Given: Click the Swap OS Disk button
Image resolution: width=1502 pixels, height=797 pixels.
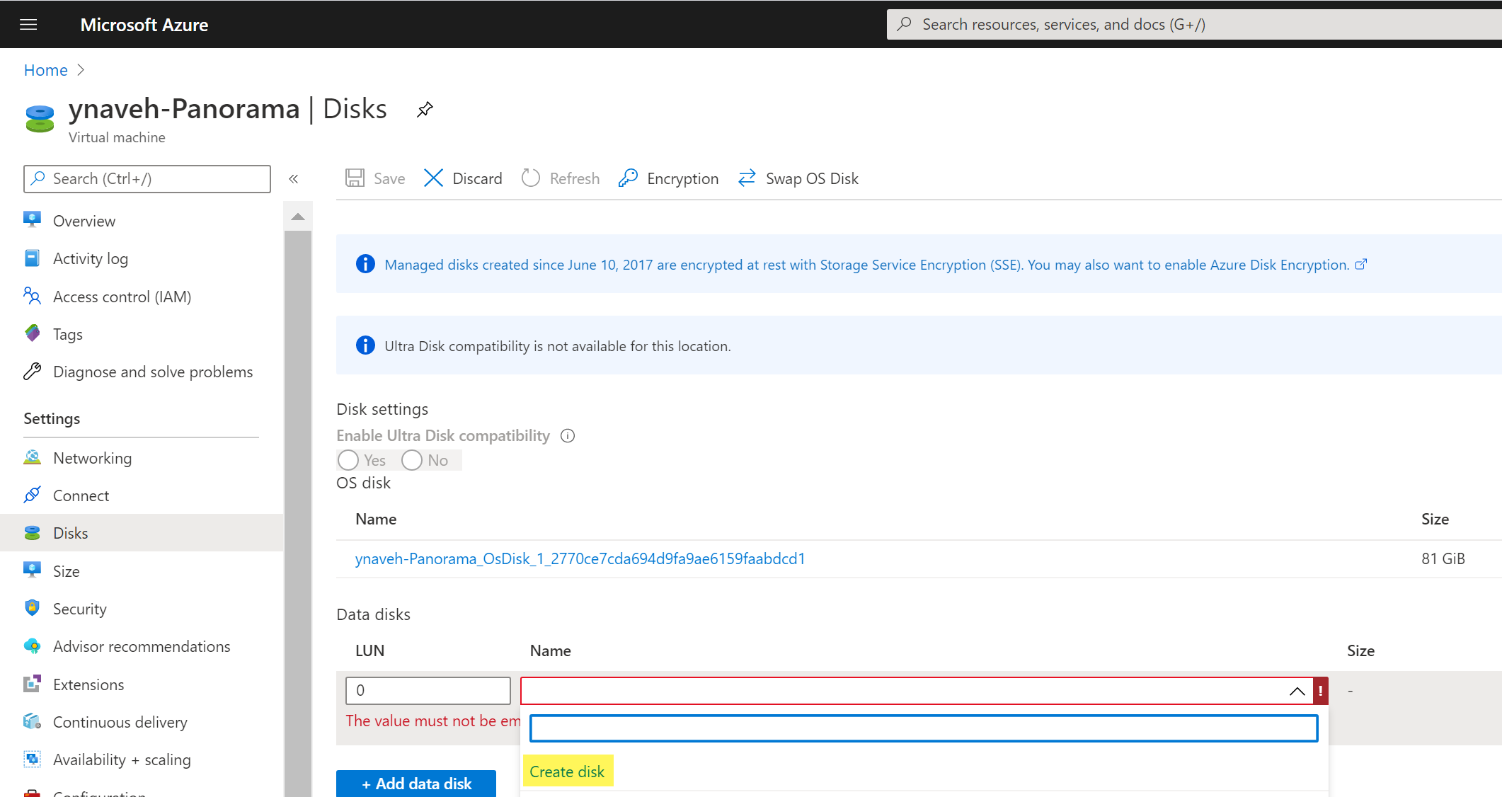Looking at the screenshot, I should 798,178.
